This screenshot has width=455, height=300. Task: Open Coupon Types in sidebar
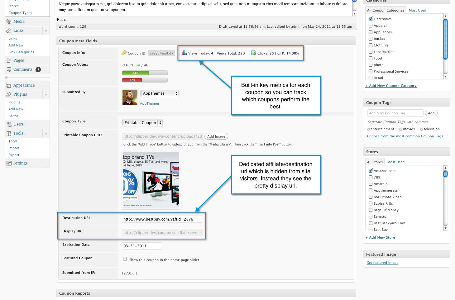[20, 13]
